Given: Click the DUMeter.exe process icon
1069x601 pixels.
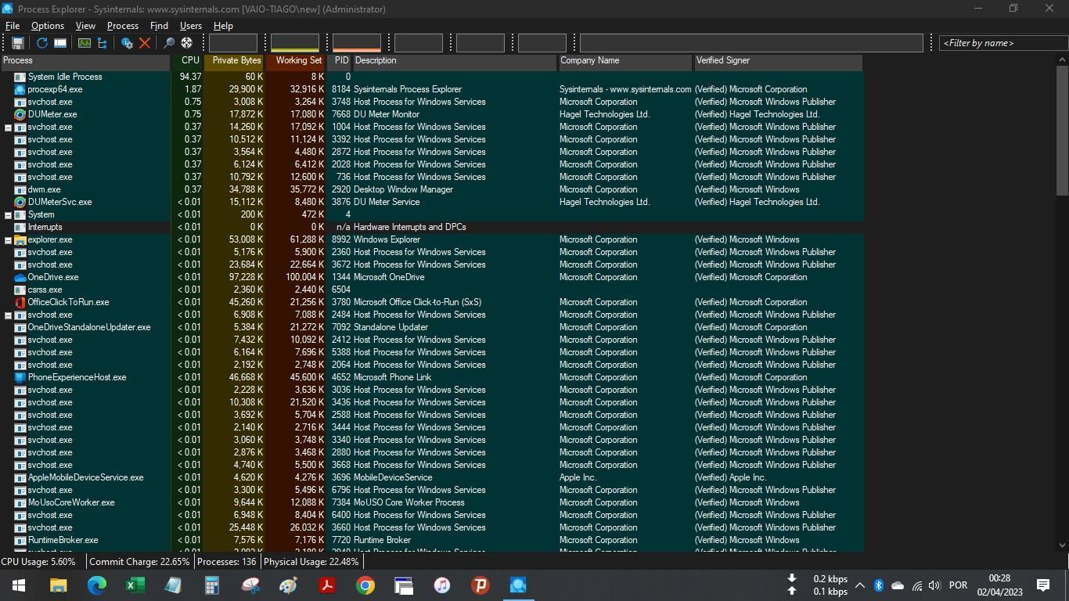Looking at the screenshot, I should click(20, 114).
